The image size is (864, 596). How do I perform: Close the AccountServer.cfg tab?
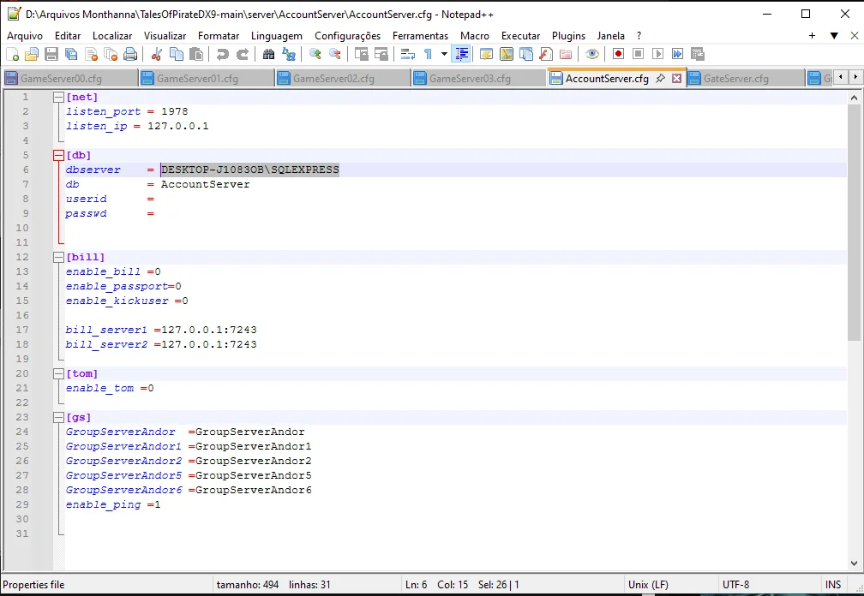675,78
